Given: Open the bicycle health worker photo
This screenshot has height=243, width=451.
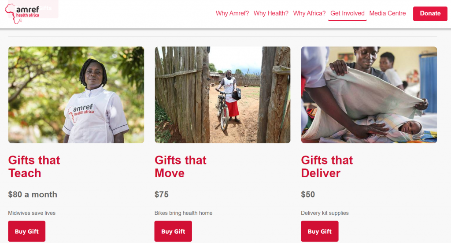Looking at the screenshot, I should pyautogui.click(x=222, y=95).
